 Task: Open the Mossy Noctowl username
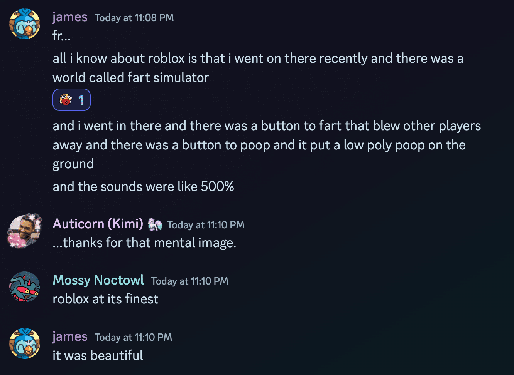coord(98,280)
